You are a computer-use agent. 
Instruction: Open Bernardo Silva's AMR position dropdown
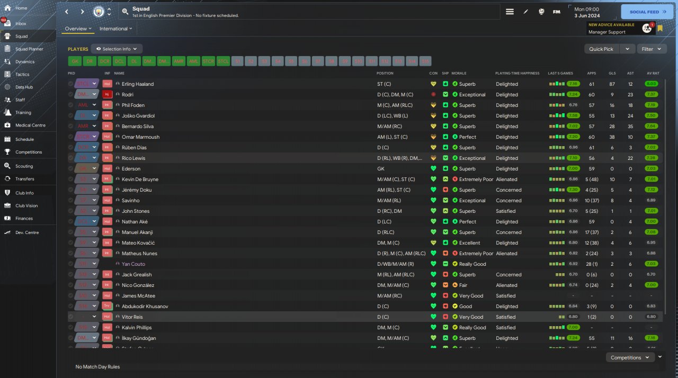point(87,126)
